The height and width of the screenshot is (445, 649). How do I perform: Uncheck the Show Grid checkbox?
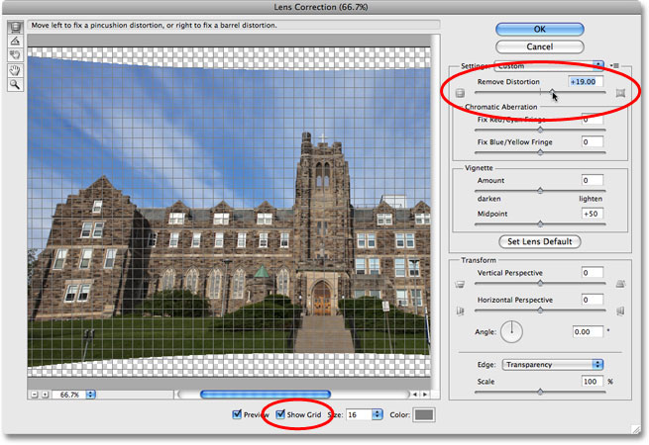click(x=280, y=414)
